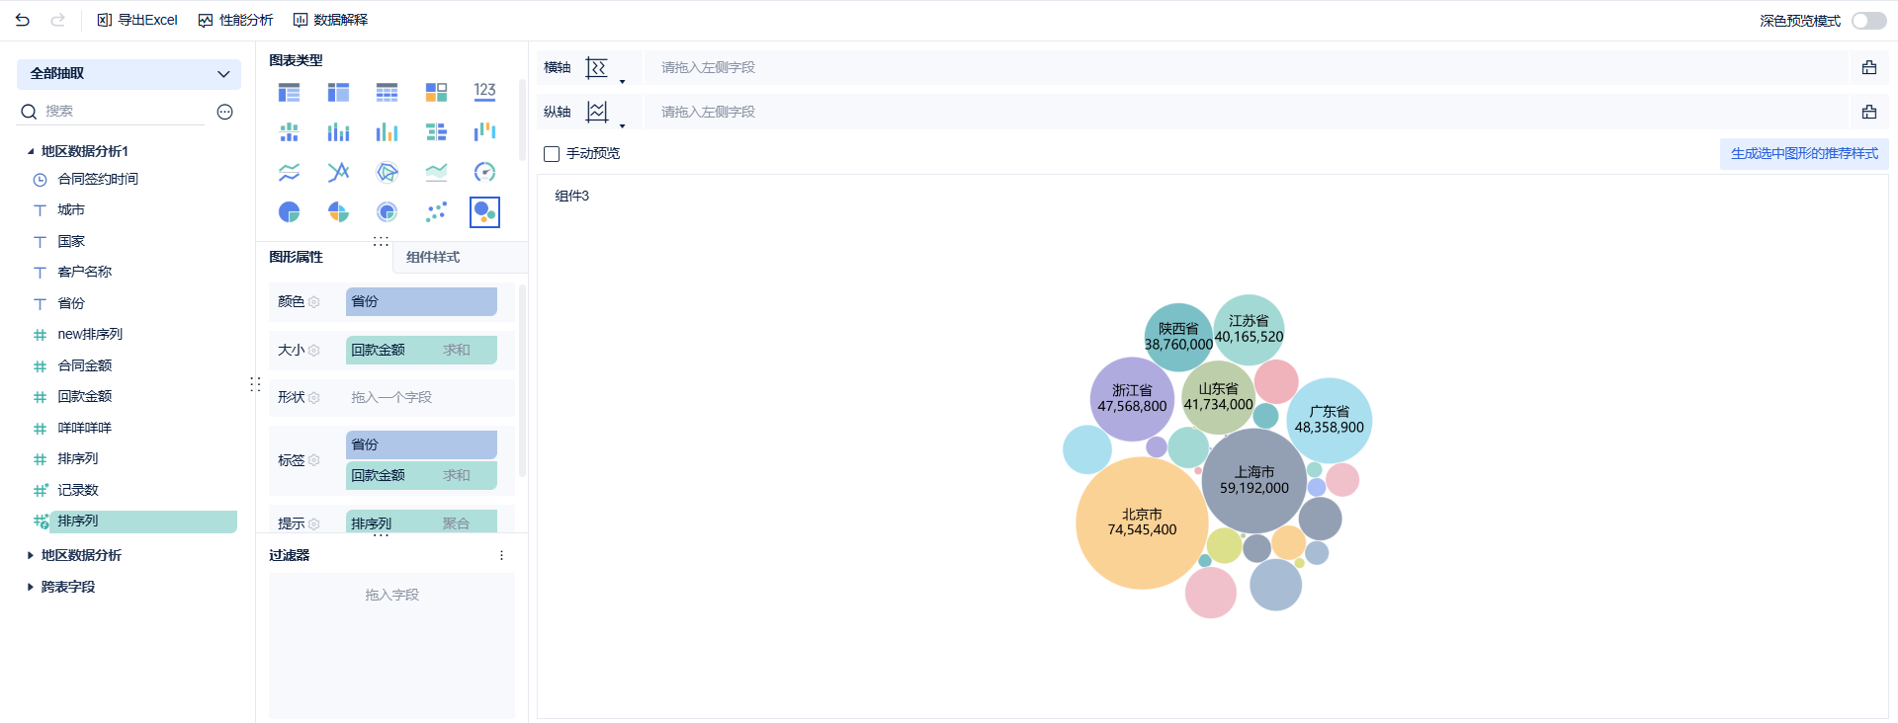Select the area chart type
This screenshot has height=723, width=1898.
click(x=436, y=172)
